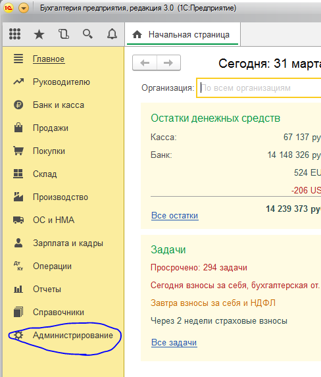This screenshot has width=321, height=377.
Task: Open the Операции section
Action: click(x=52, y=266)
